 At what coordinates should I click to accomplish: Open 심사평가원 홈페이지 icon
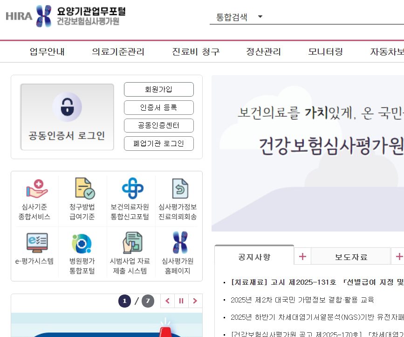click(178, 253)
